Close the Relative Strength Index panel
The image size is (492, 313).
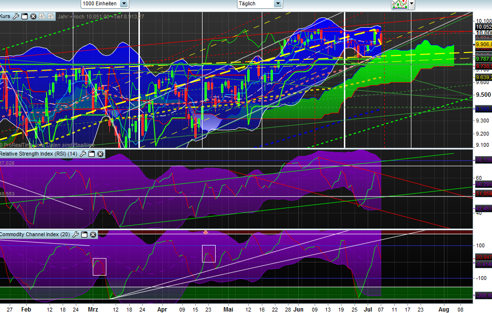point(101,154)
